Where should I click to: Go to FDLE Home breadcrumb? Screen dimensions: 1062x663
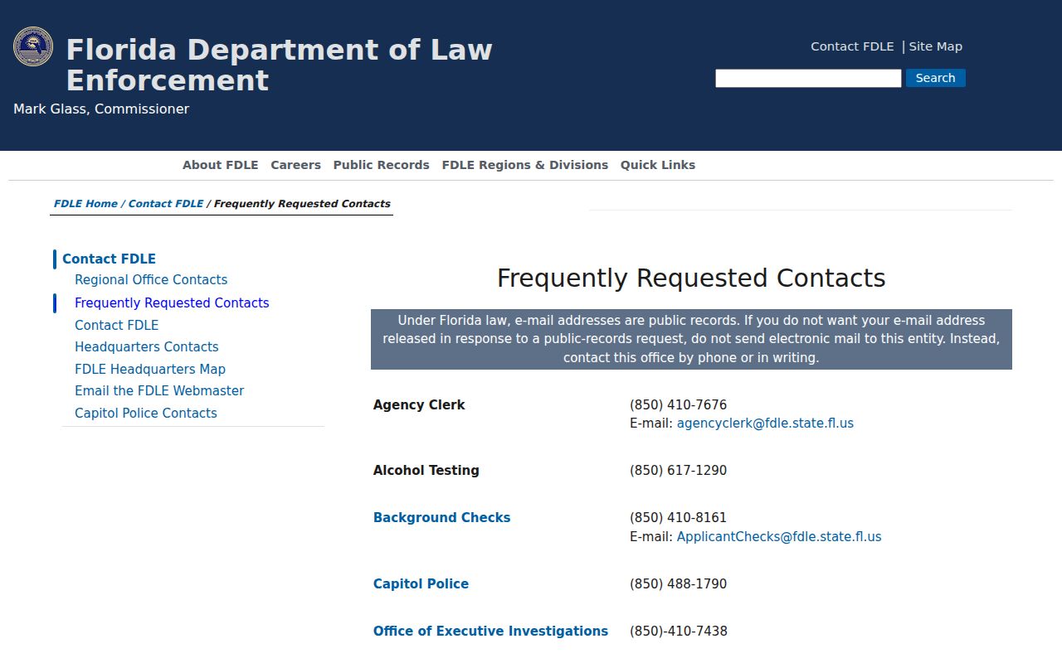85,204
